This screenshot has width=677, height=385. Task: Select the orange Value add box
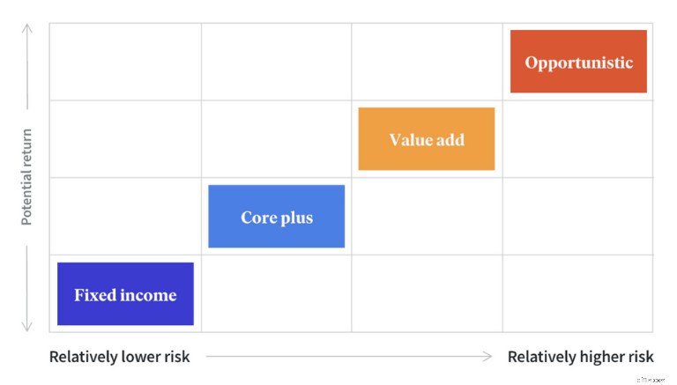tap(427, 139)
